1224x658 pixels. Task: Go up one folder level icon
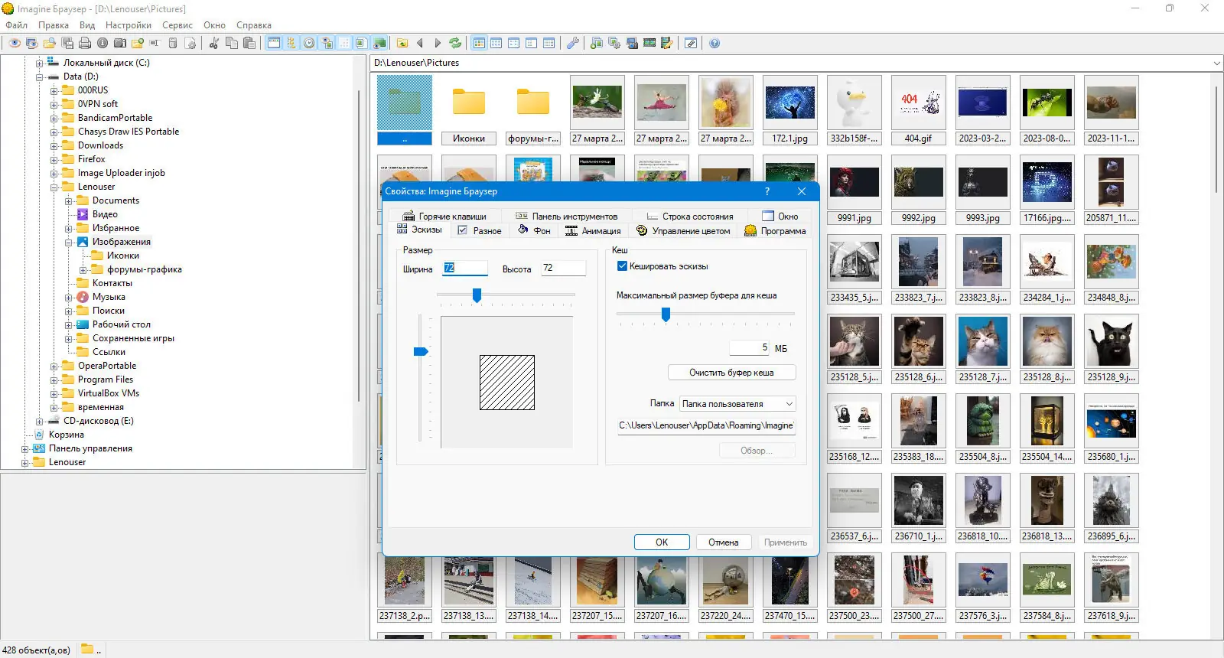(402, 44)
